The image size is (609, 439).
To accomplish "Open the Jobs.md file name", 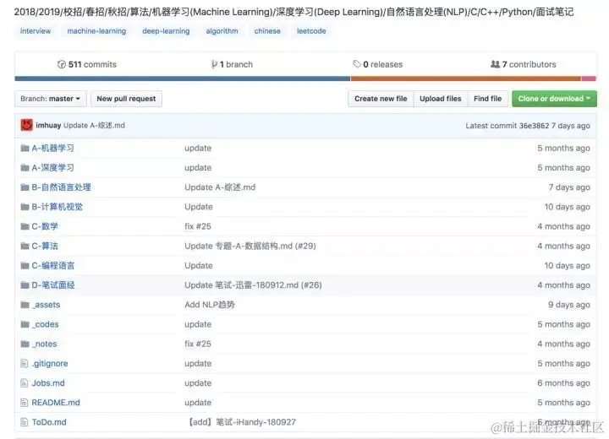I will pos(48,383).
